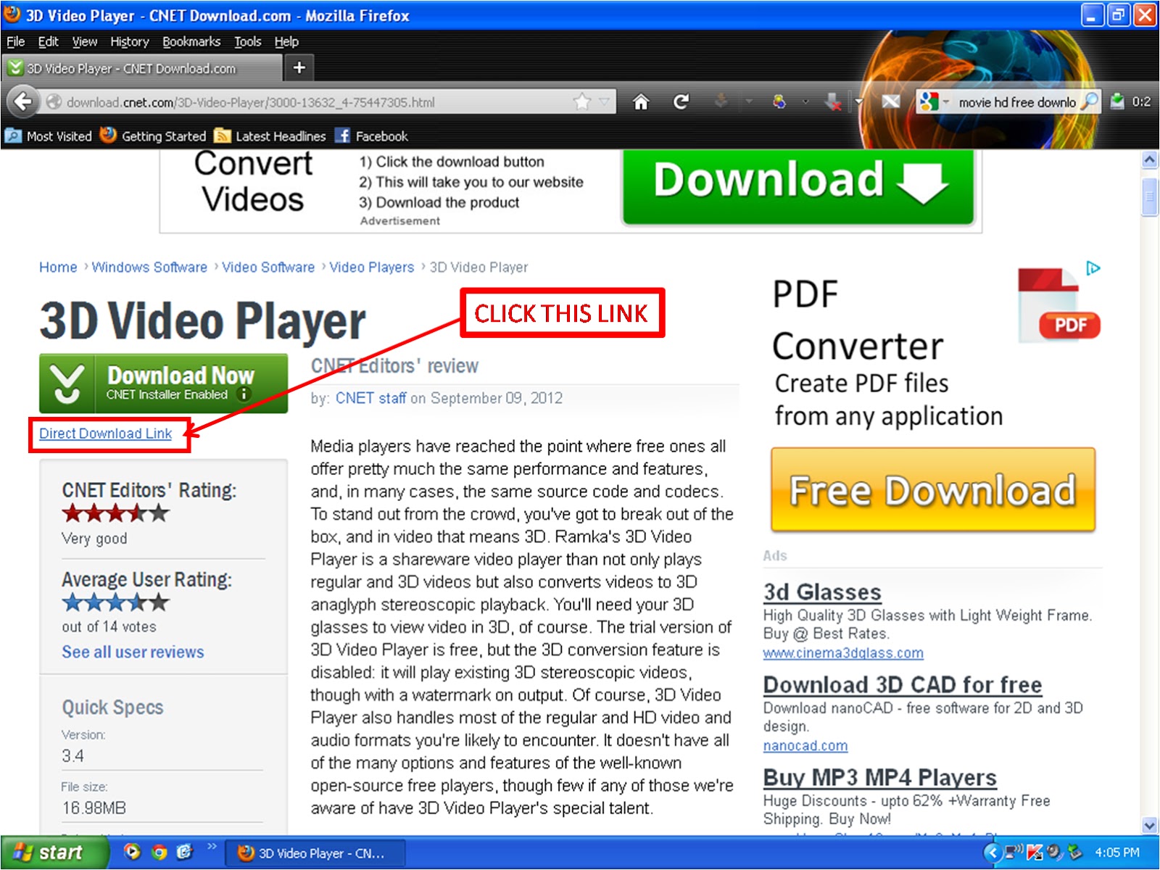The image size is (1160, 870).
Task: Open the Edit menu
Action: pos(49,41)
